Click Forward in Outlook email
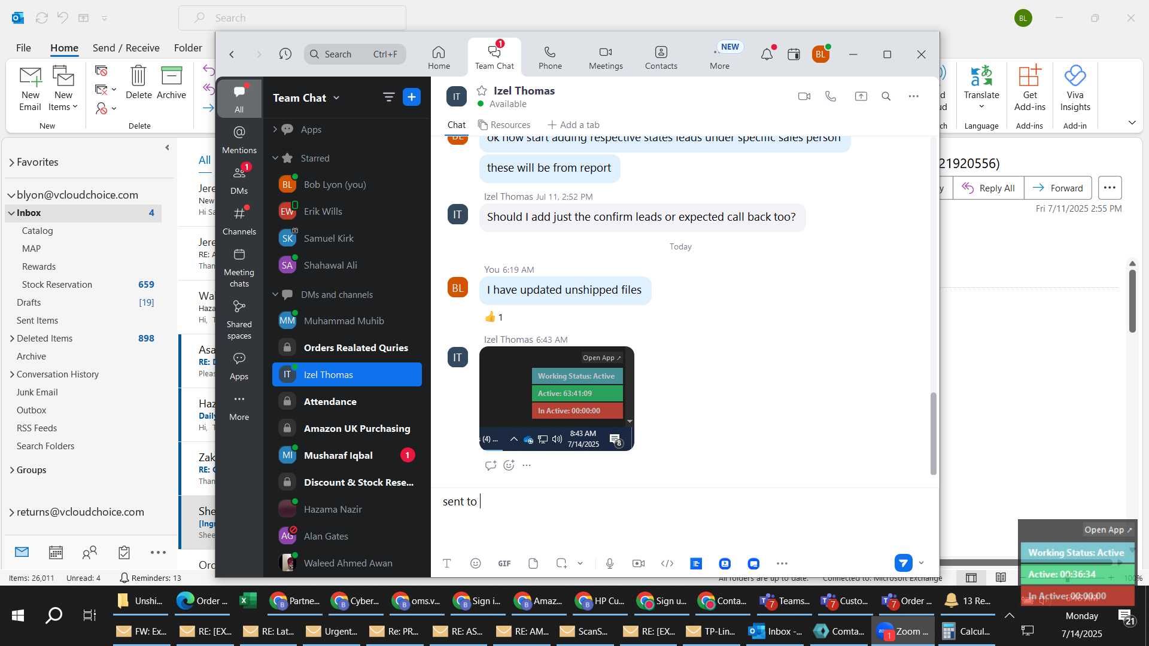1149x646 pixels. [x=1057, y=188]
